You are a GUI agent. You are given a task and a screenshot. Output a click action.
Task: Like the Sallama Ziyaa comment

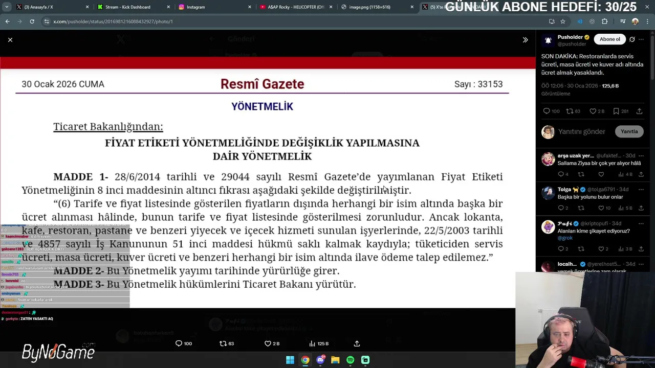pos(601,174)
